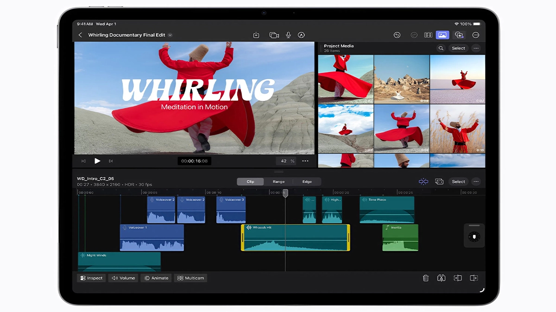Click the timeline playhead handle
The width and height of the screenshot is (556, 312).
point(285,193)
